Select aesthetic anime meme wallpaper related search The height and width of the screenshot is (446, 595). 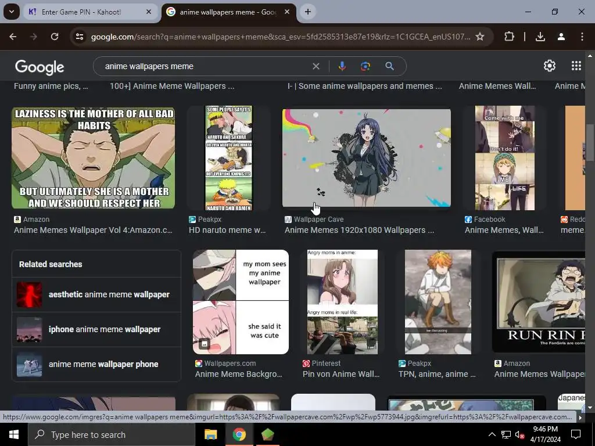click(x=96, y=294)
